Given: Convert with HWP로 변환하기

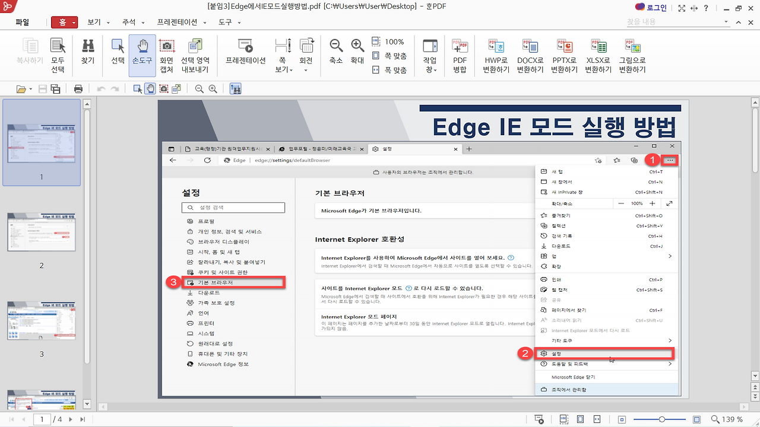Looking at the screenshot, I should point(496,56).
